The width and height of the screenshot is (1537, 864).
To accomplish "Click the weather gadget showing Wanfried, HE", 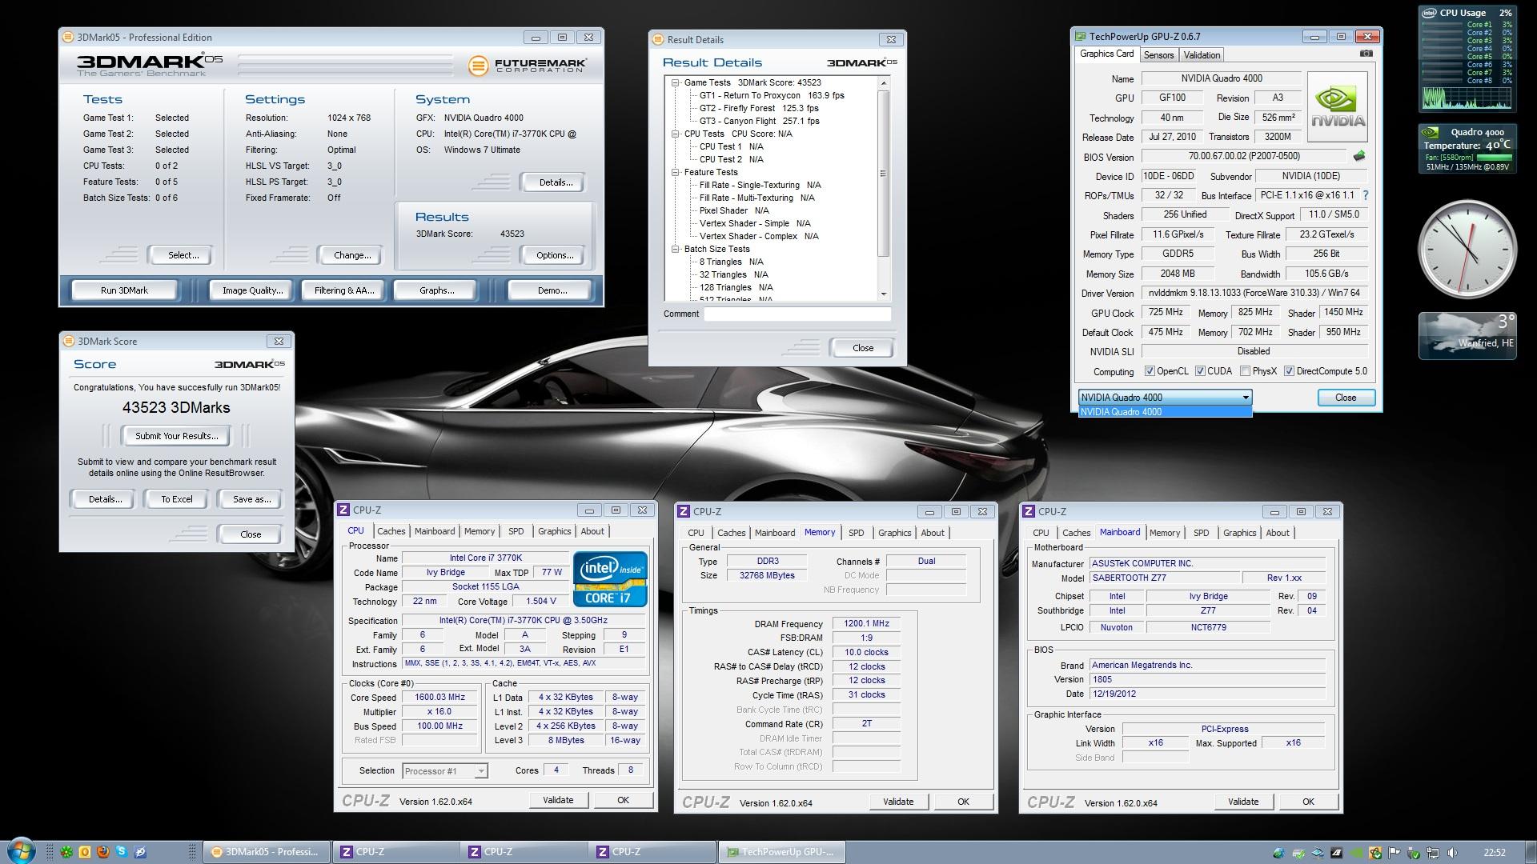I will coord(1467,335).
